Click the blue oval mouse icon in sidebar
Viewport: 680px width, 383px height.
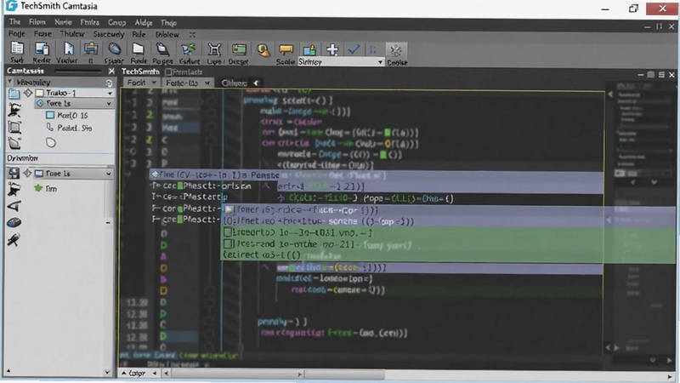[14, 223]
